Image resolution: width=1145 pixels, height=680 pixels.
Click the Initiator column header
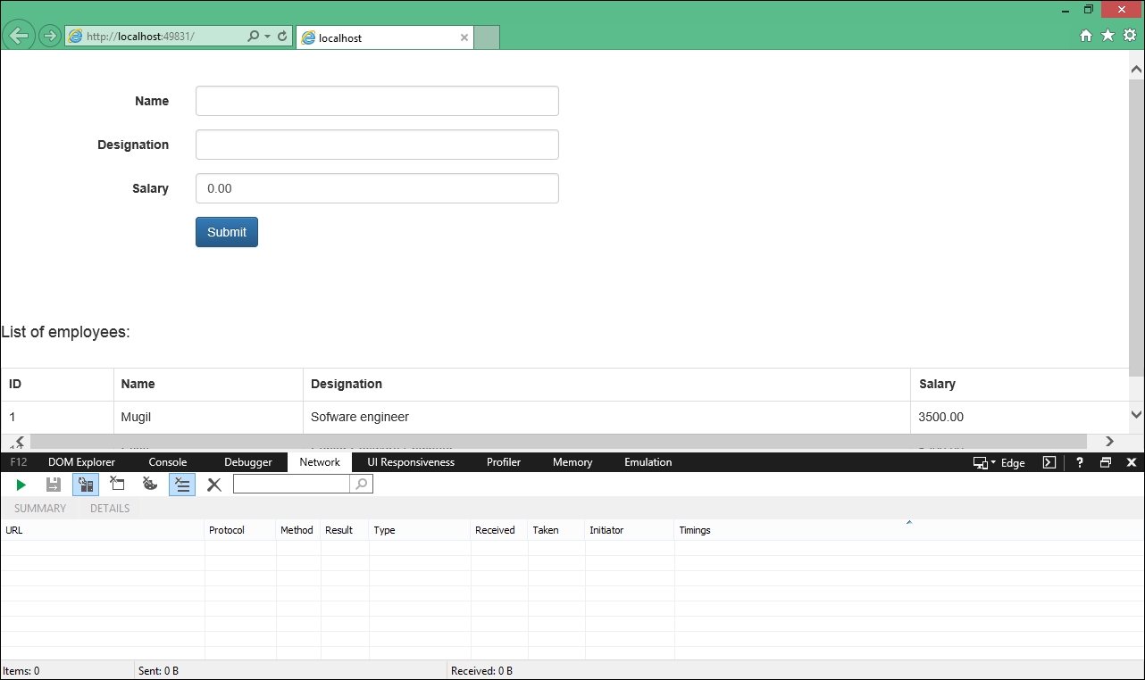coord(630,530)
